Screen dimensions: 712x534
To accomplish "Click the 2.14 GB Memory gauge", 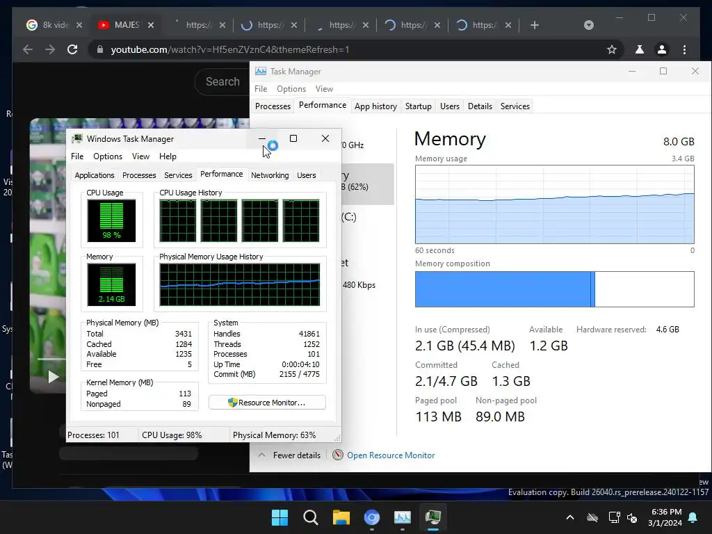I will [111, 284].
